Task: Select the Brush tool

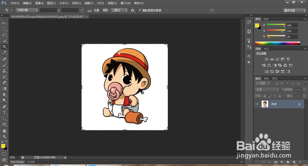Action: tap(4, 65)
